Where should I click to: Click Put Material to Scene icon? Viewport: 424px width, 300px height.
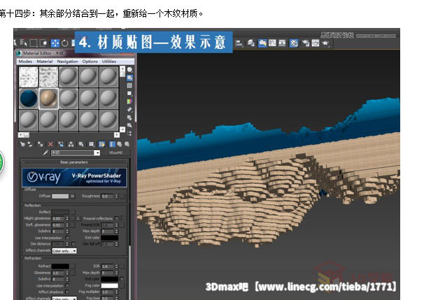pos(30,144)
